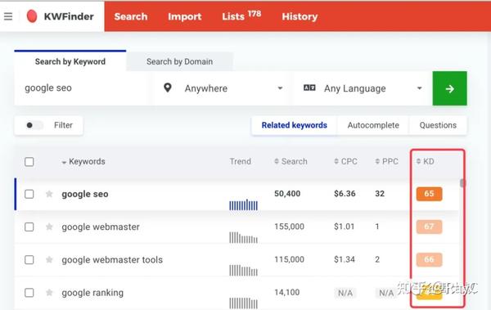This screenshot has width=491, height=310.
Task: Star the google webmaster keyword
Action: (x=49, y=227)
